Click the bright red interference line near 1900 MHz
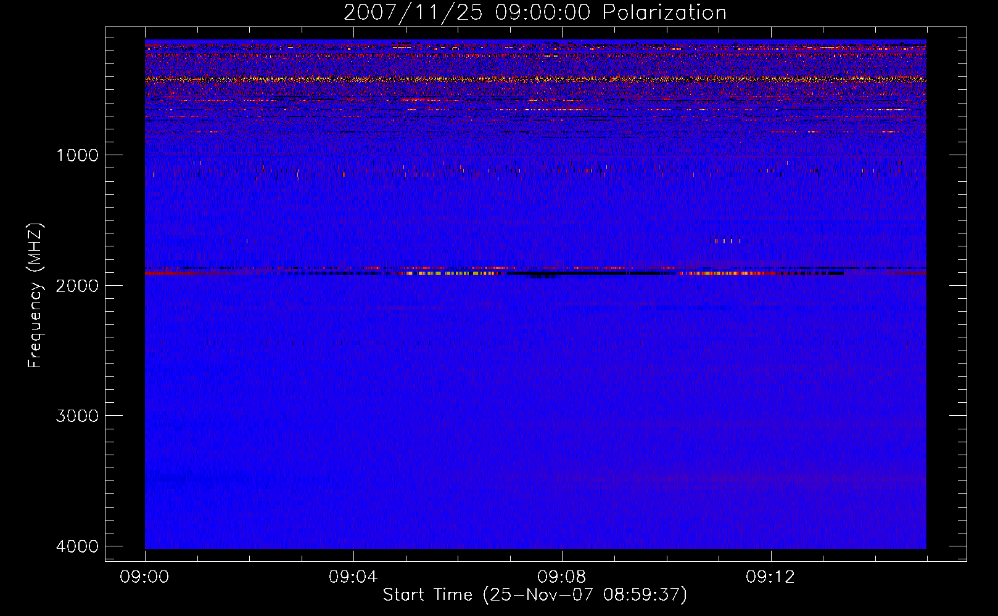998x616 pixels. point(535,272)
